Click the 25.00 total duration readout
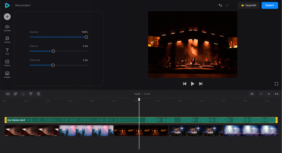282x153 pixels. coord(147,94)
